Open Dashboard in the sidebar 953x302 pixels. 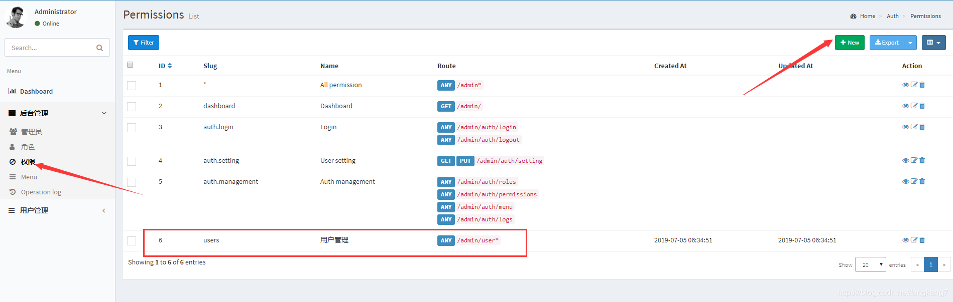click(57, 91)
